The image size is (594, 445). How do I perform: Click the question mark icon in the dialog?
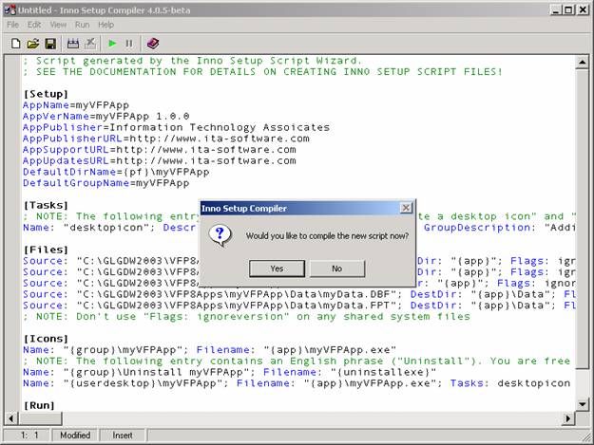(x=220, y=235)
